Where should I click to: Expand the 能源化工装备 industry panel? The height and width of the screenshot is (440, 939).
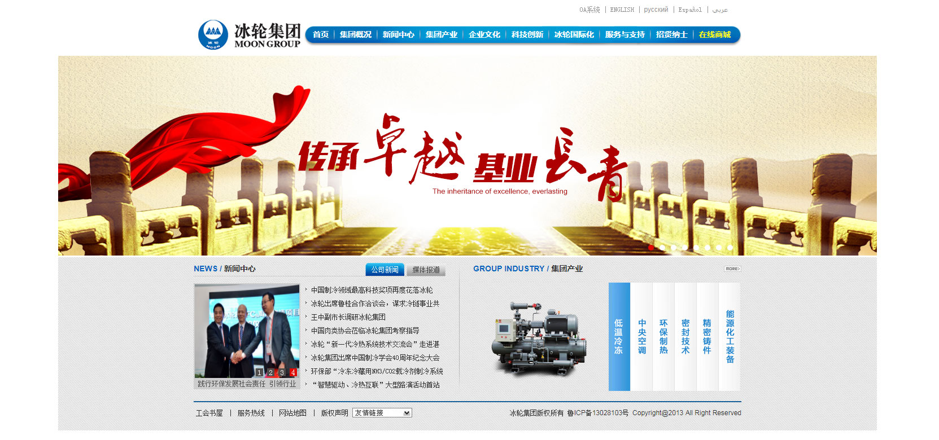click(x=730, y=337)
